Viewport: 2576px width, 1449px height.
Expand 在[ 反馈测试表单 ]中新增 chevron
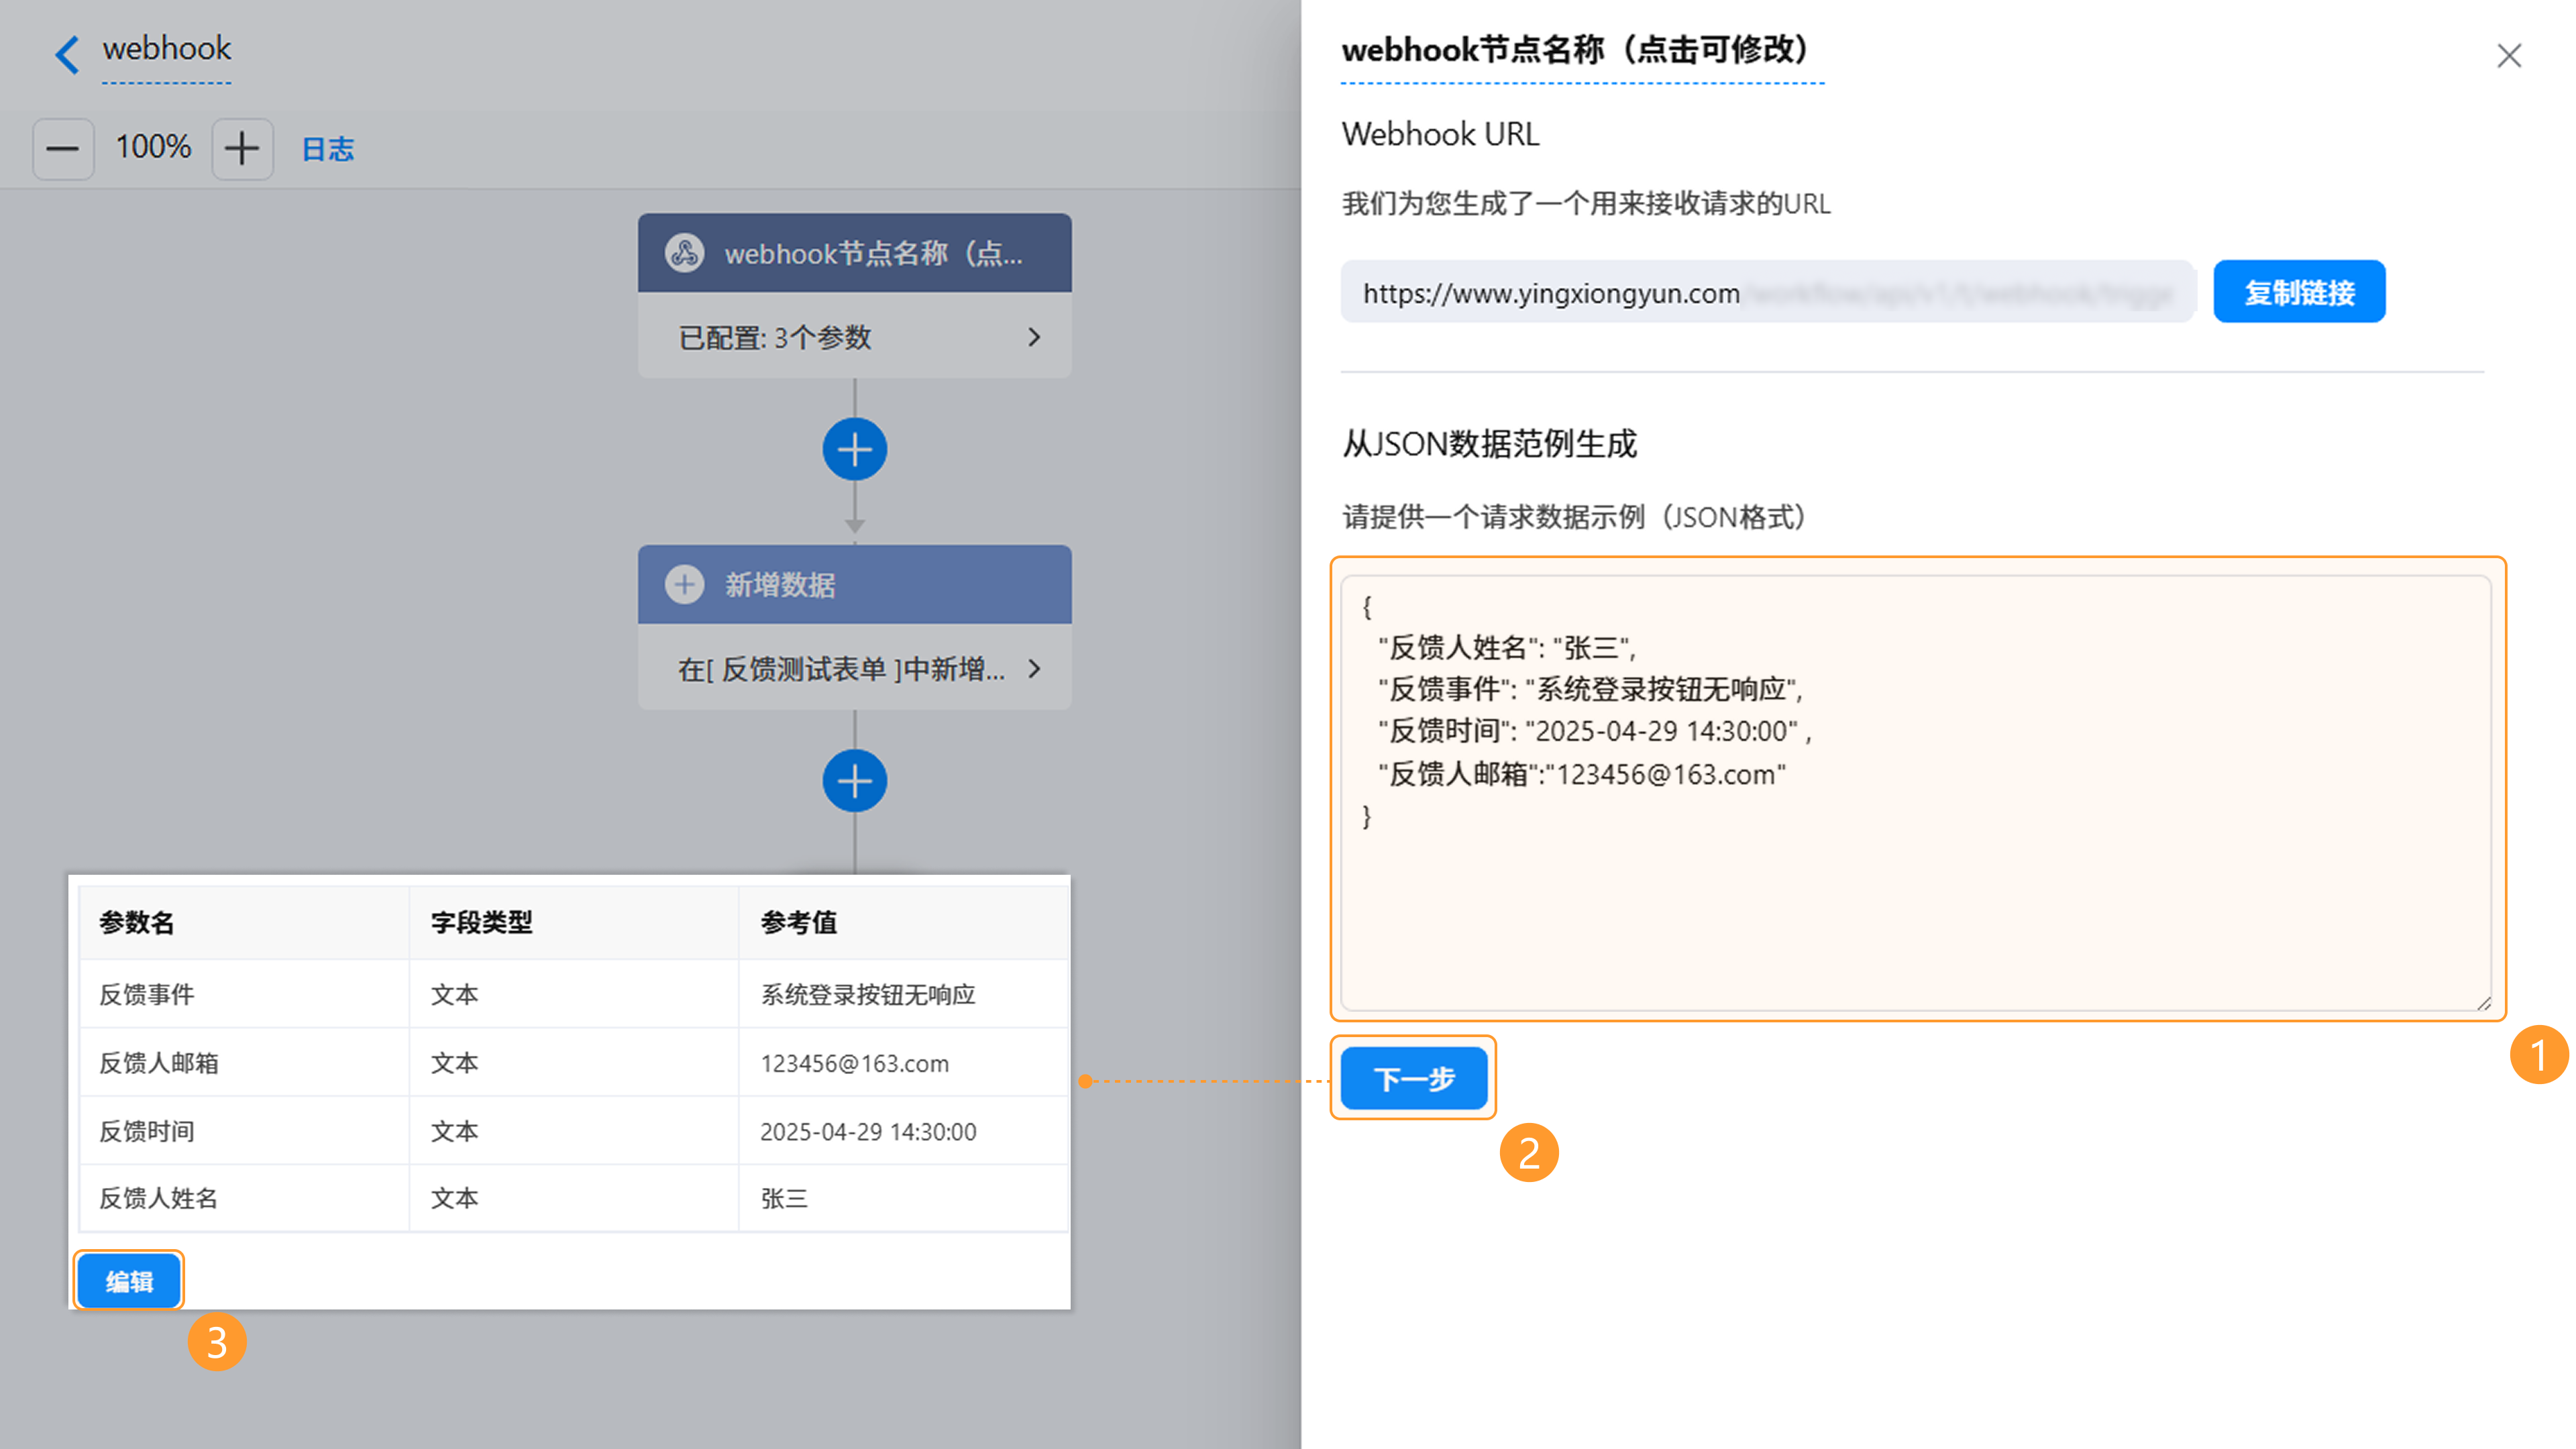tap(1034, 668)
